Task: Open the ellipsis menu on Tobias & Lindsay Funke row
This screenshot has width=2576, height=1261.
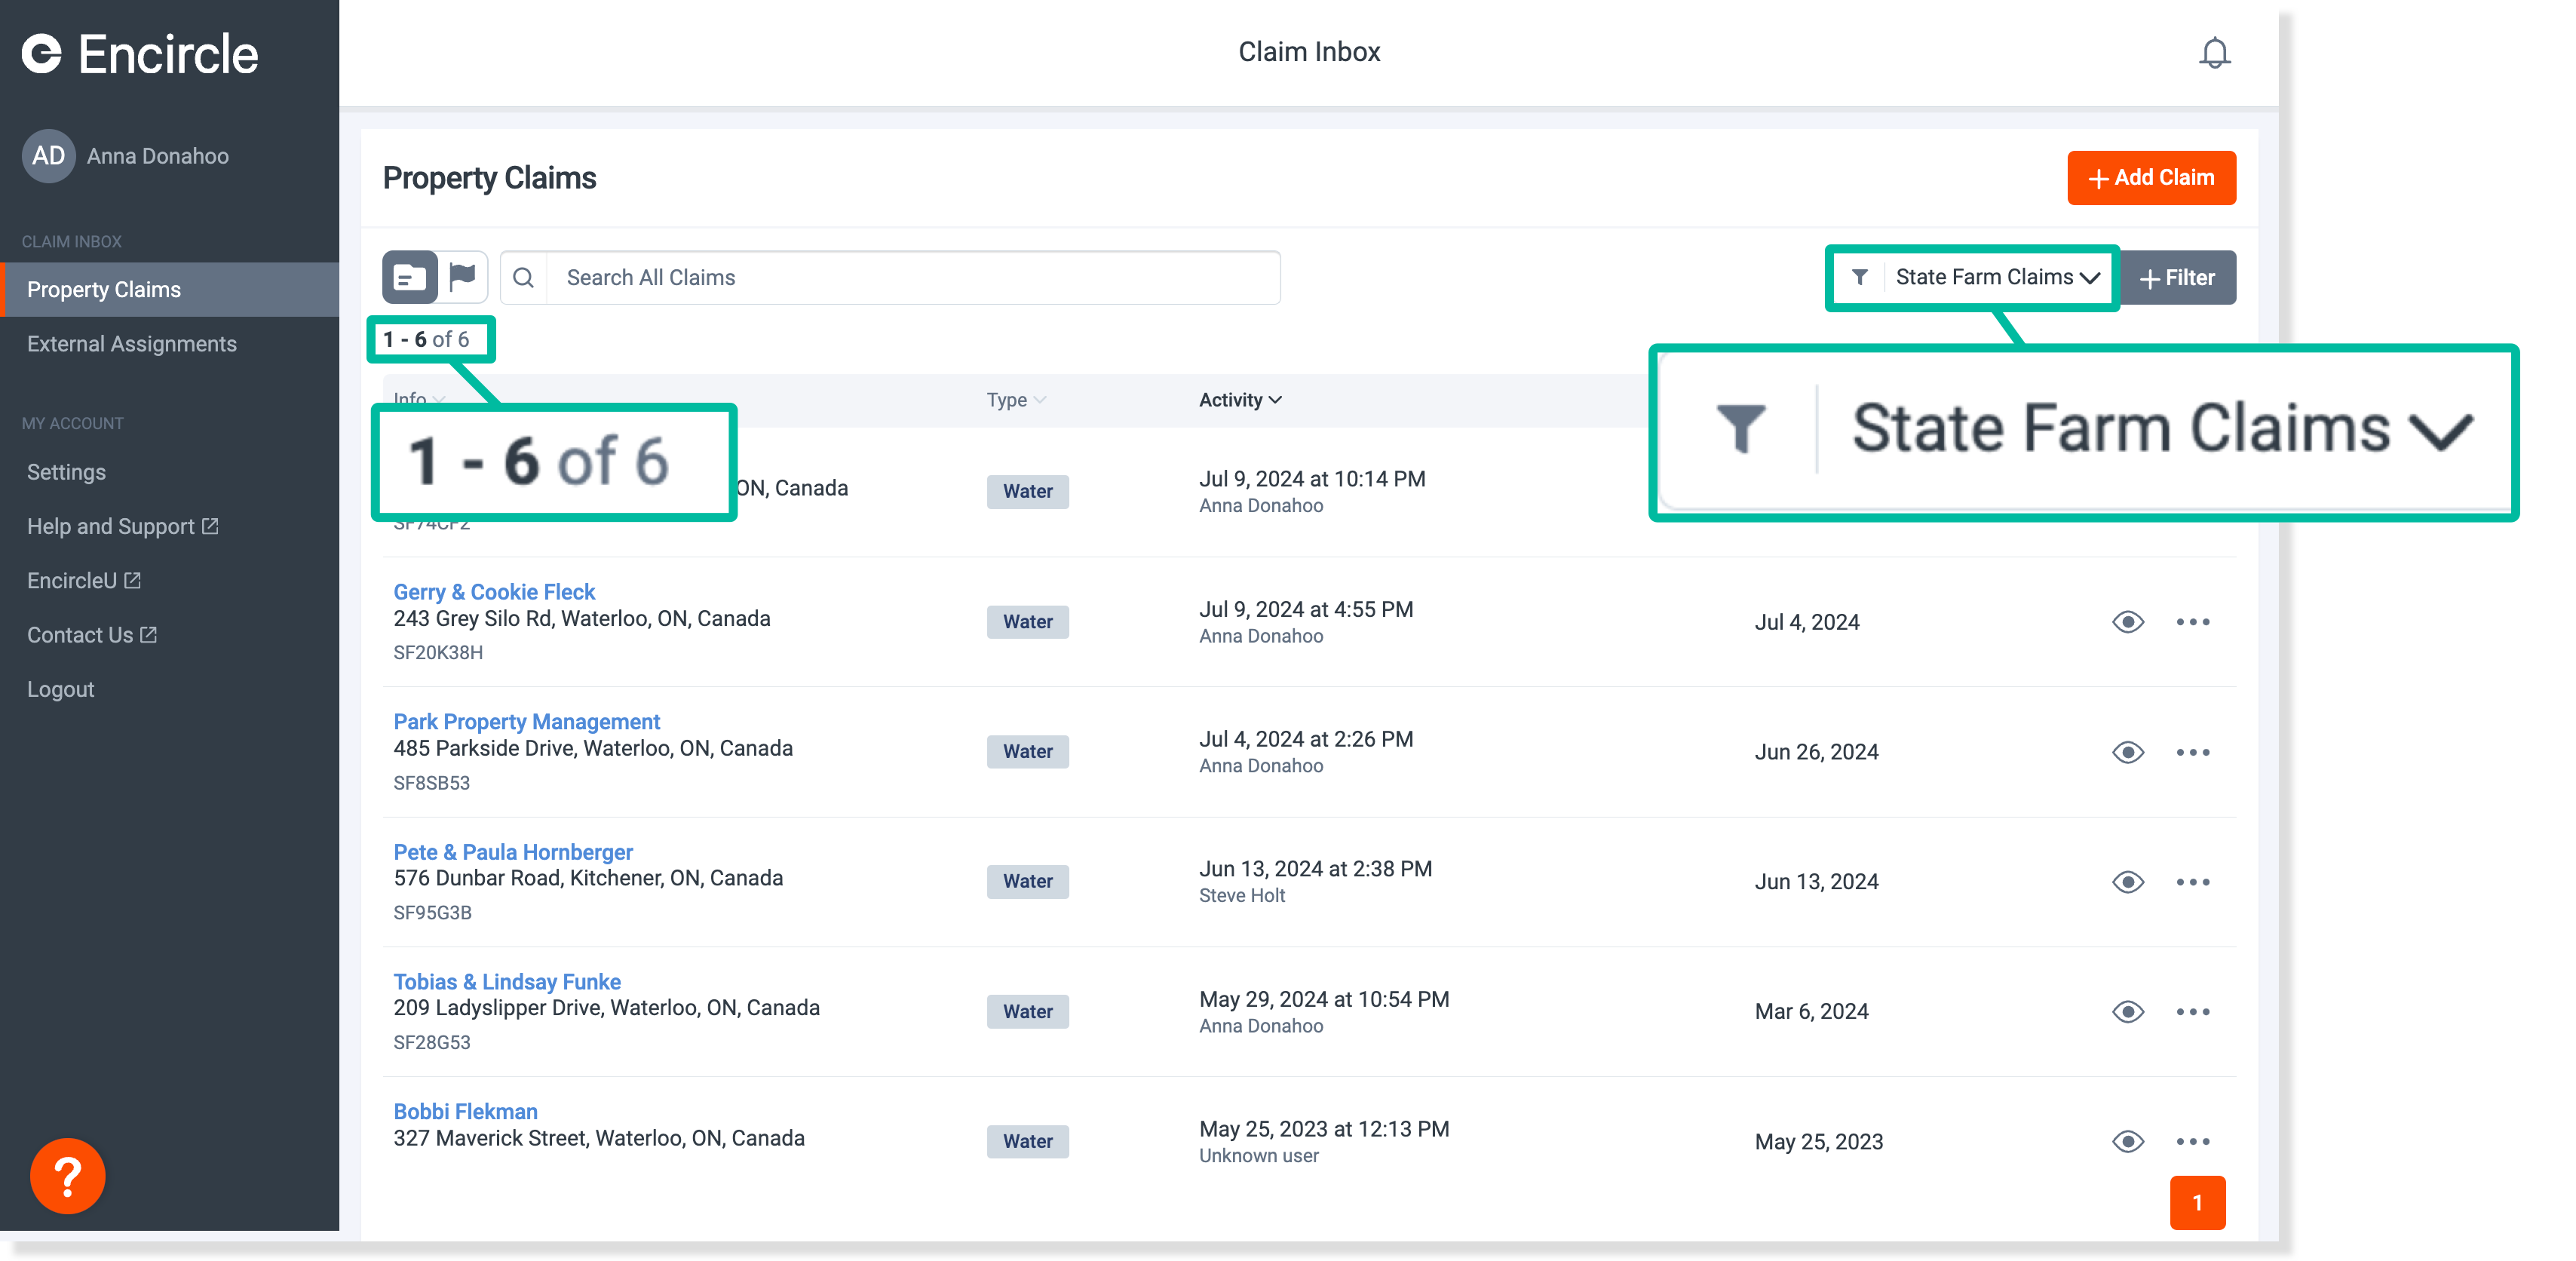Action: tap(2193, 1011)
